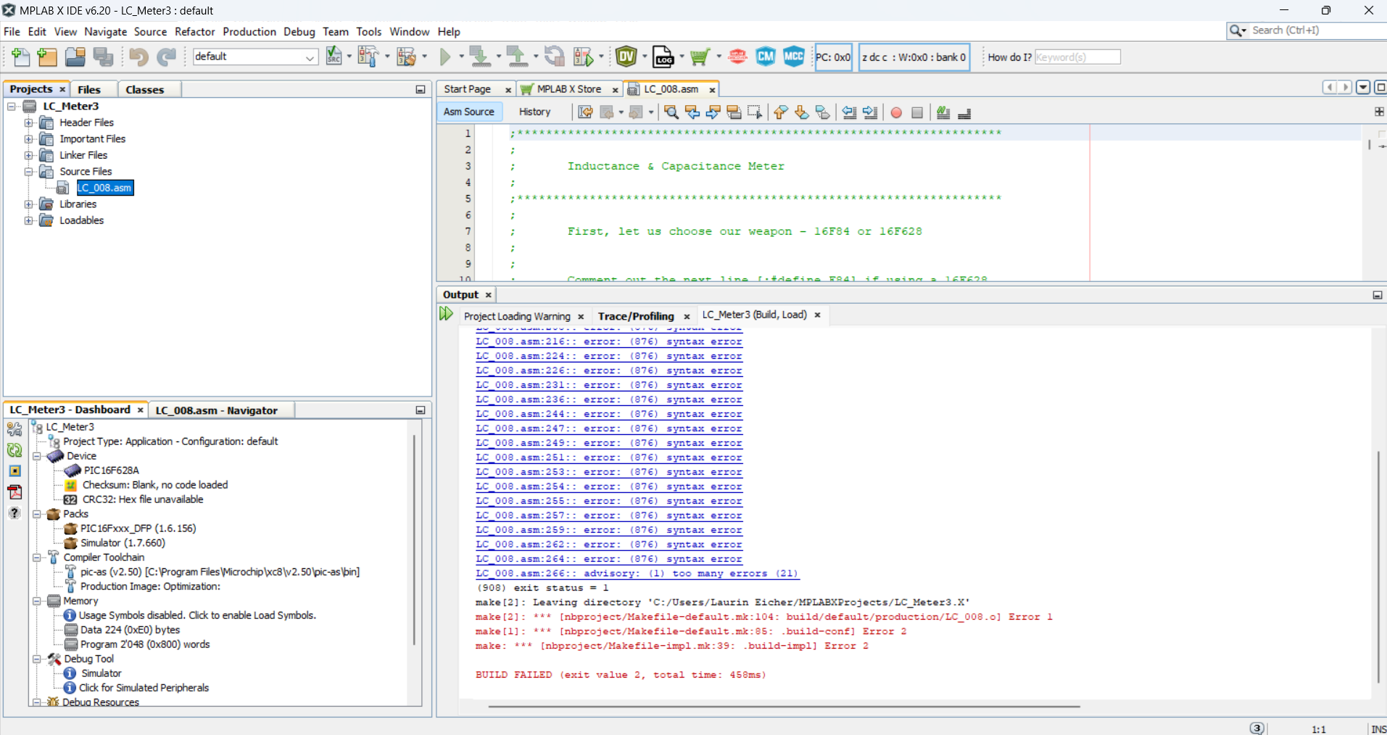Click too many errors advisory link at line 266
The width and height of the screenshot is (1387, 735).
(637, 573)
